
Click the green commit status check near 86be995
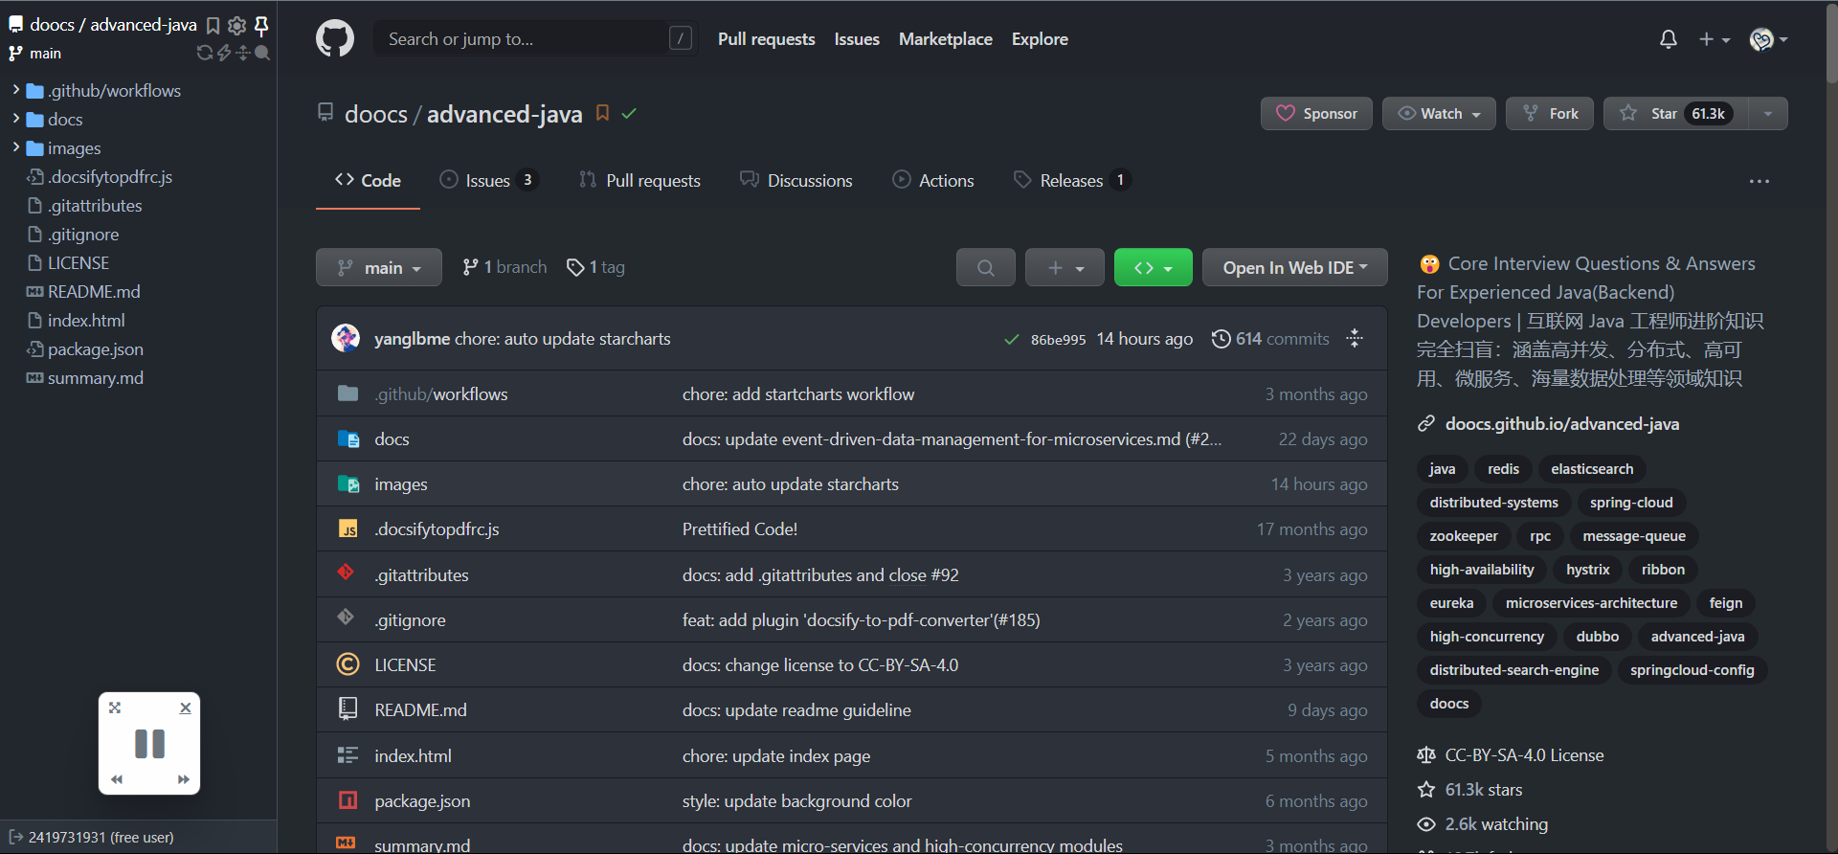[1012, 339]
